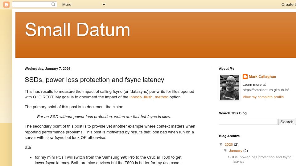The height and width of the screenshot is (166, 296).
Task: Click the Search button in the sidebar
Action: coord(287,122)
